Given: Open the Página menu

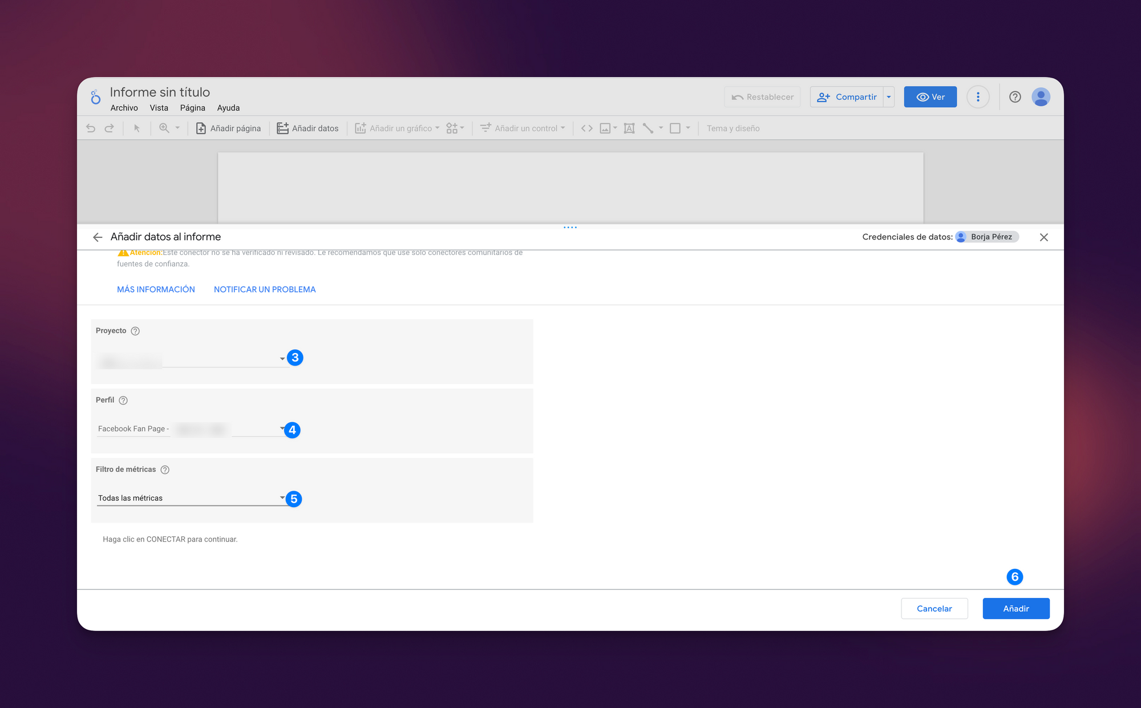Looking at the screenshot, I should [x=192, y=108].
